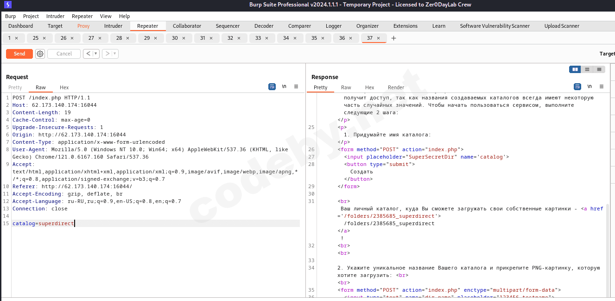
Task: Close Repeater tab 37
Action: (378, 38)
